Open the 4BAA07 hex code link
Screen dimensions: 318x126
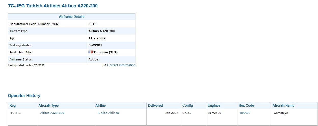point(245,113)
